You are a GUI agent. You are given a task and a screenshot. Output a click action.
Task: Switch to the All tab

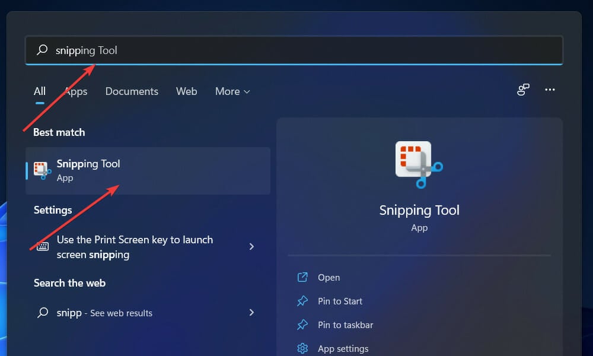coord(40,91)
